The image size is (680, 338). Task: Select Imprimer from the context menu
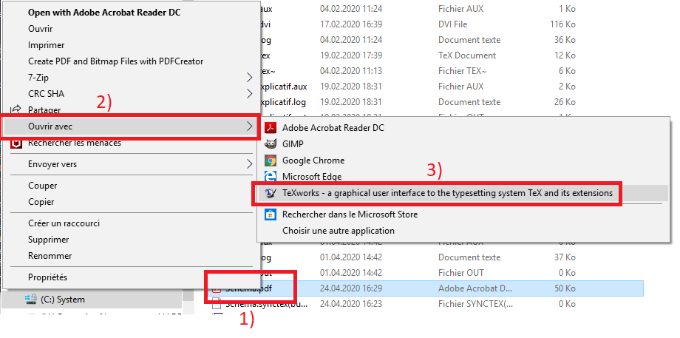[x=47, y=45]
